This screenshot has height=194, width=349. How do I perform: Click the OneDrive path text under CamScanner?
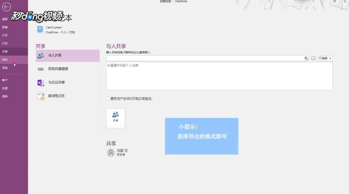coord(61,33)
